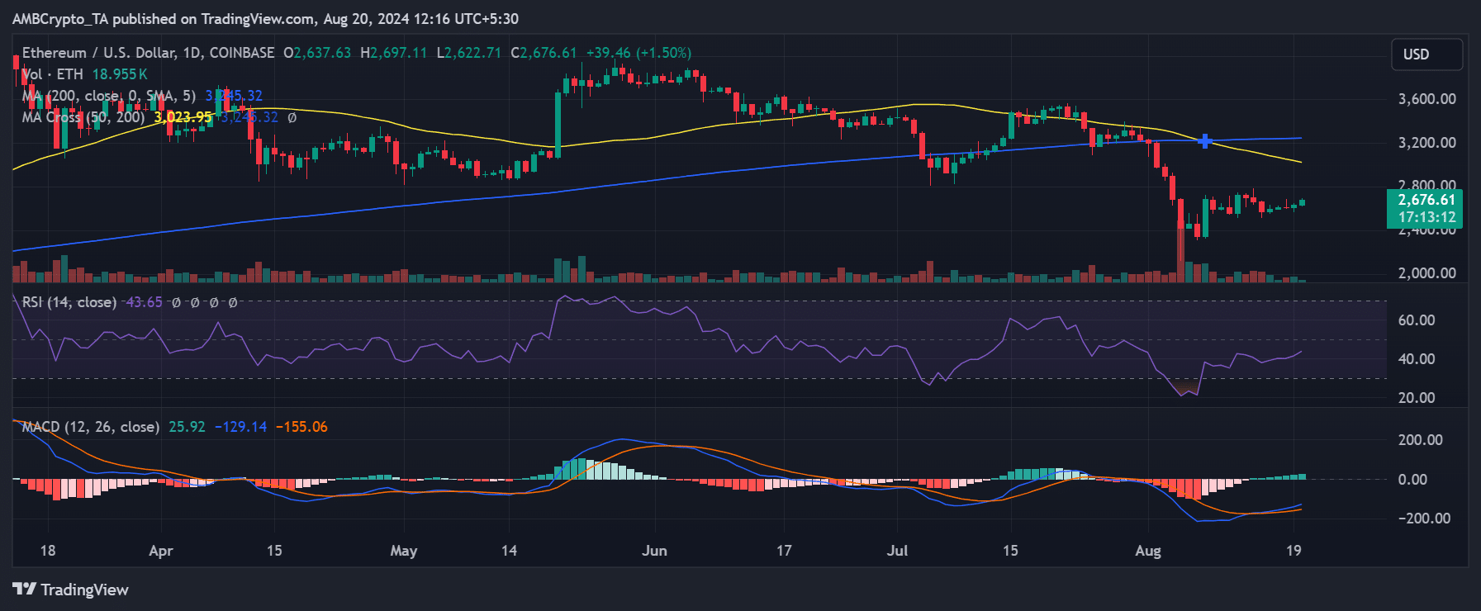Click the AMBCrypto_TA published header text

265,18
